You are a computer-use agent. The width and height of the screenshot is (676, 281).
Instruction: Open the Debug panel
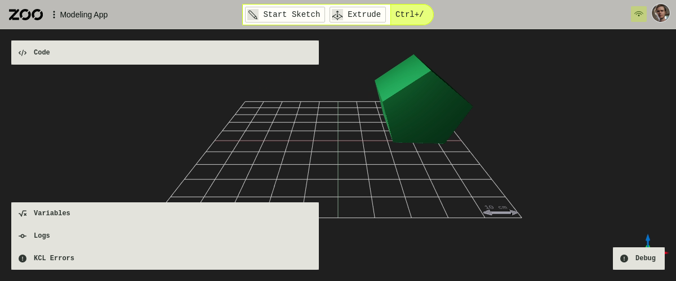tap(639, 259)
